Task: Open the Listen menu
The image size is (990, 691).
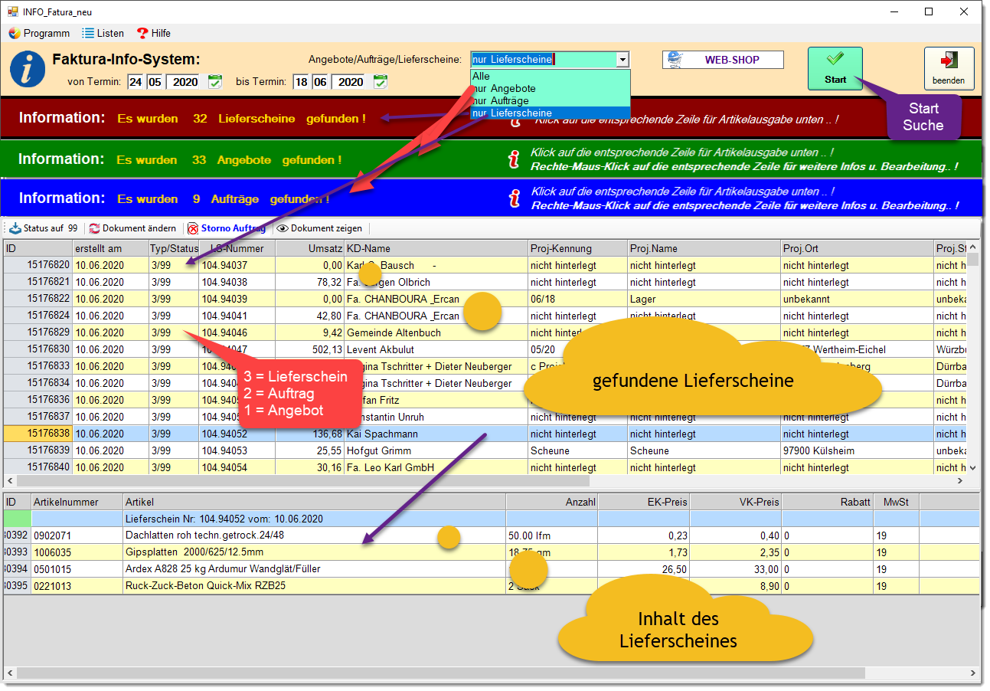Action: [x=103, y=33]
